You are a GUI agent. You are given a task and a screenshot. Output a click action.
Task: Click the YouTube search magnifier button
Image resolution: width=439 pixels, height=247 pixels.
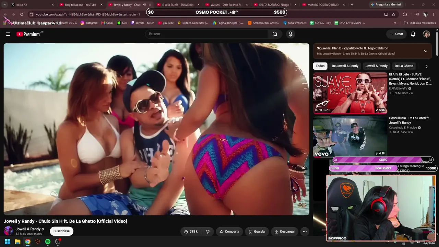click(x=275, y=34)
